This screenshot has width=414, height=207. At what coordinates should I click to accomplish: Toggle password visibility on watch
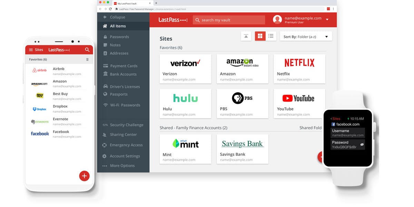tap(362, 145)
